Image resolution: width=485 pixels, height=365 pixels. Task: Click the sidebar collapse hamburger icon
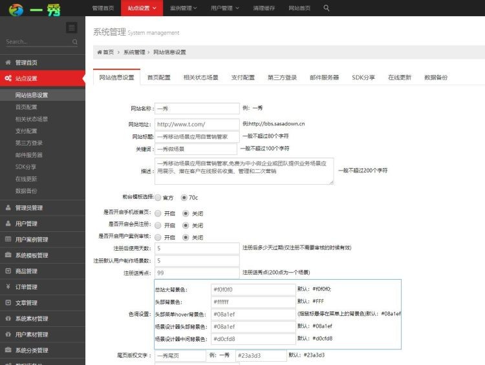click(x=71, y=28)
